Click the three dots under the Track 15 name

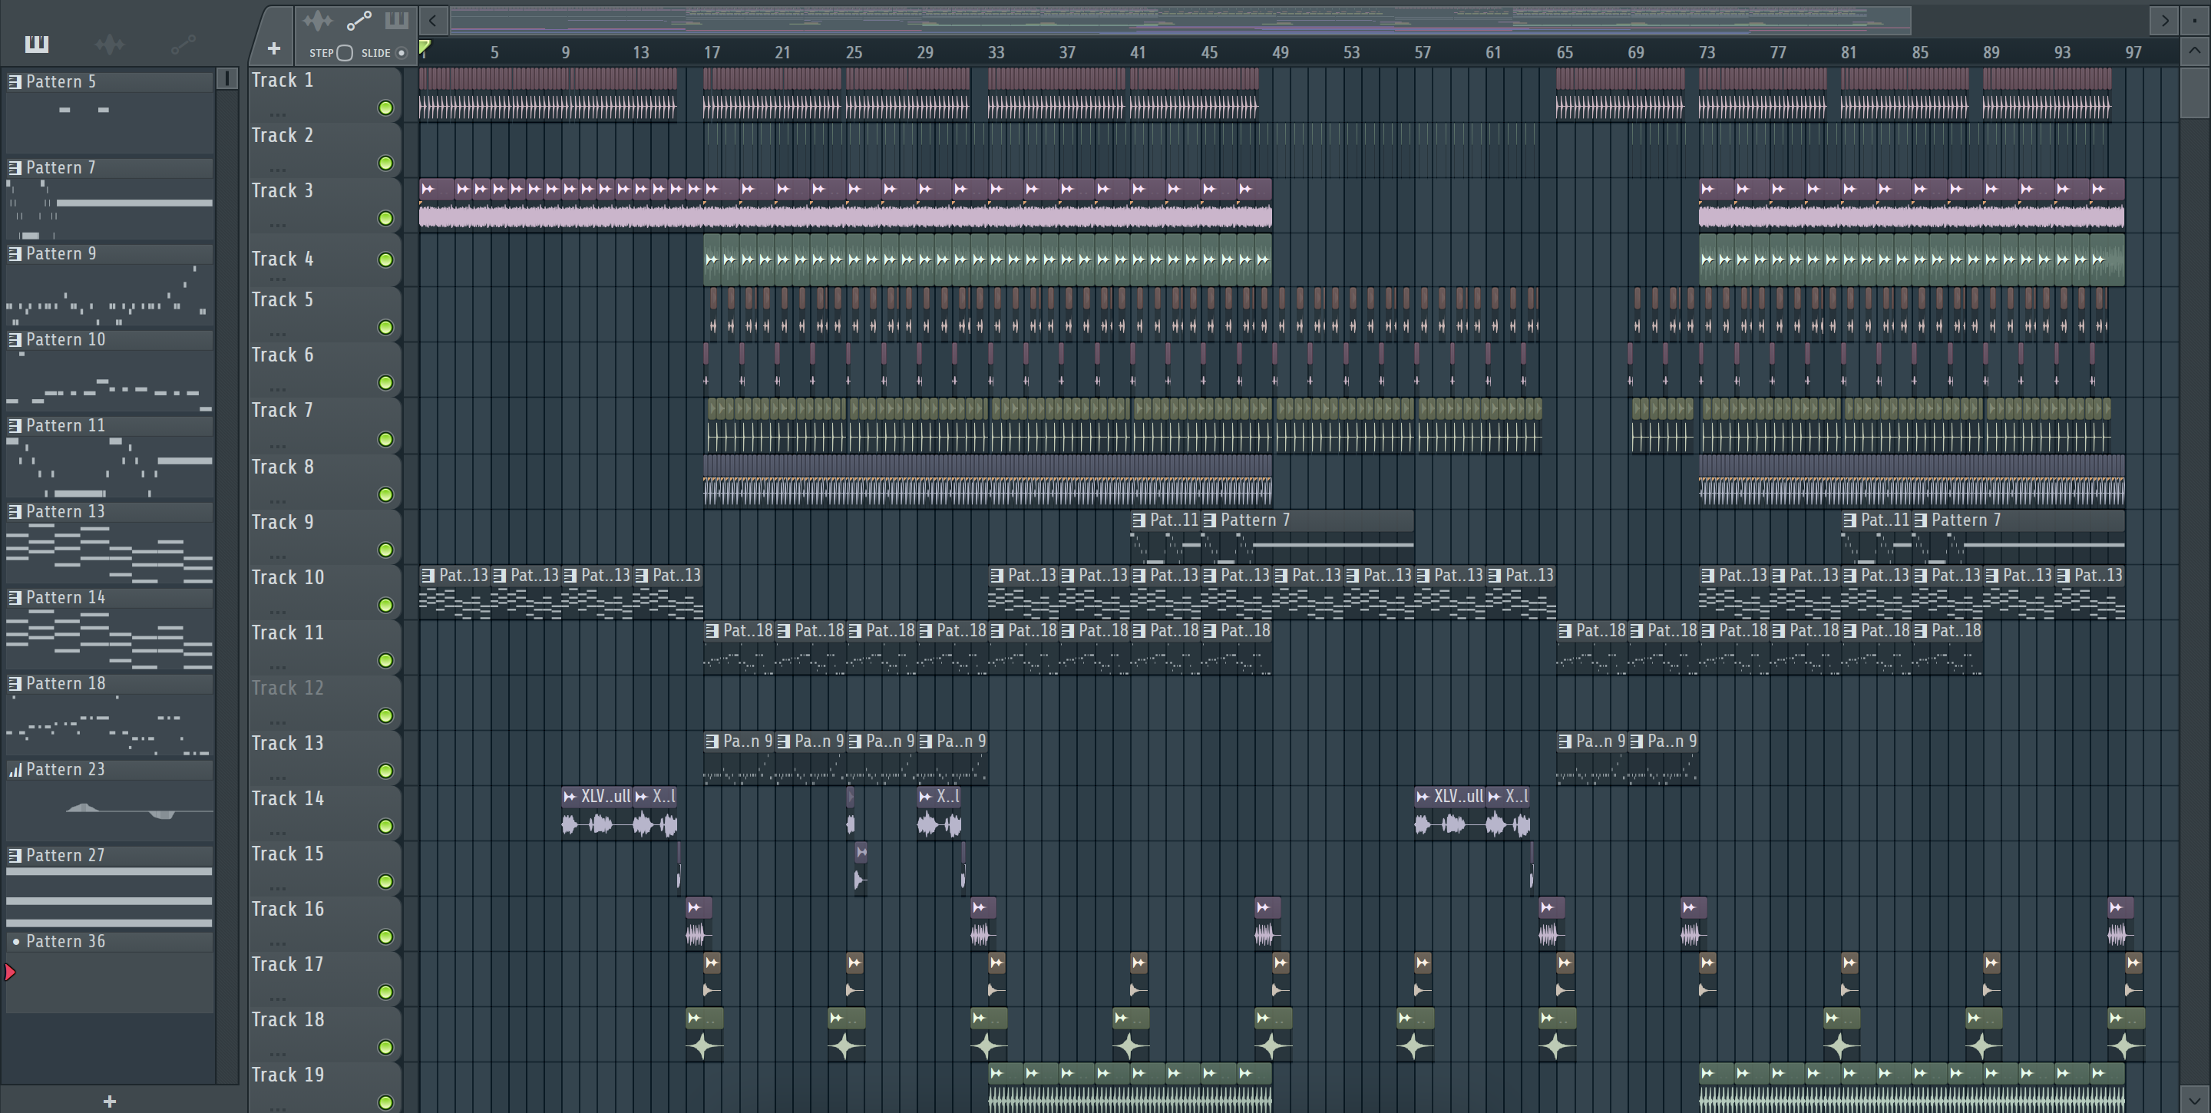[276, 887]
